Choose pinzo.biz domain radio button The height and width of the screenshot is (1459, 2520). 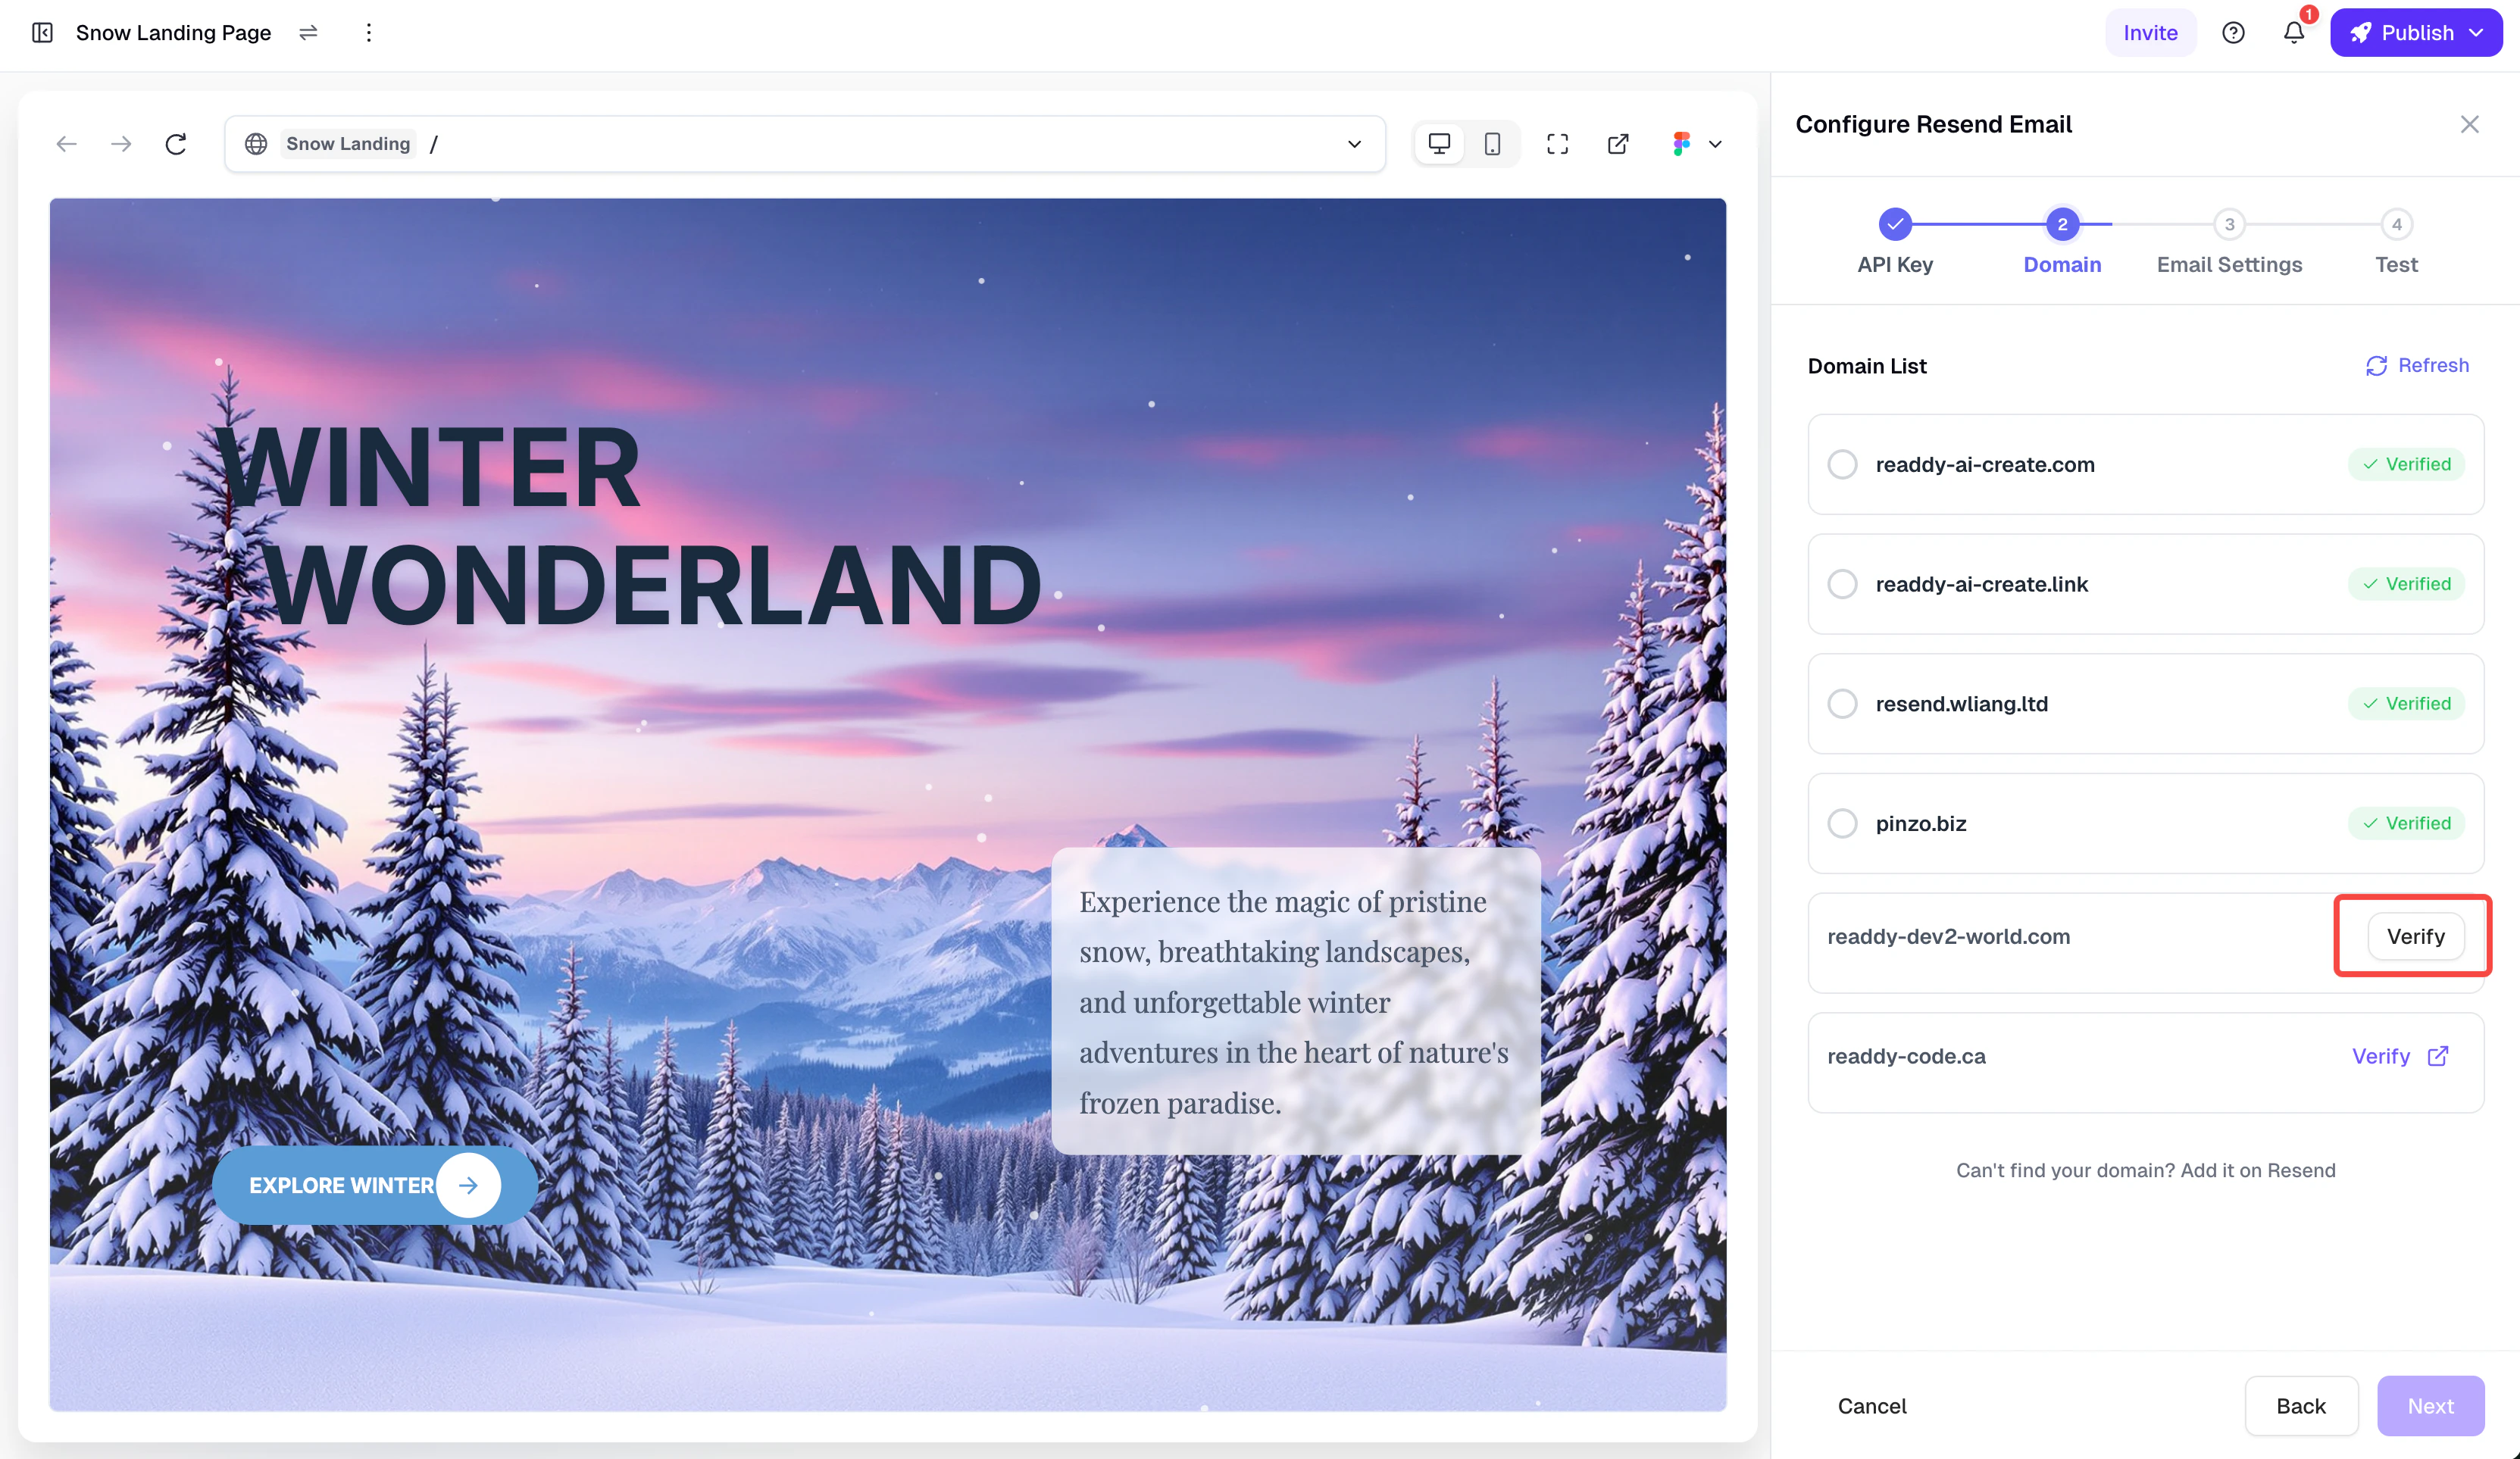click(x=1842, y=824)
